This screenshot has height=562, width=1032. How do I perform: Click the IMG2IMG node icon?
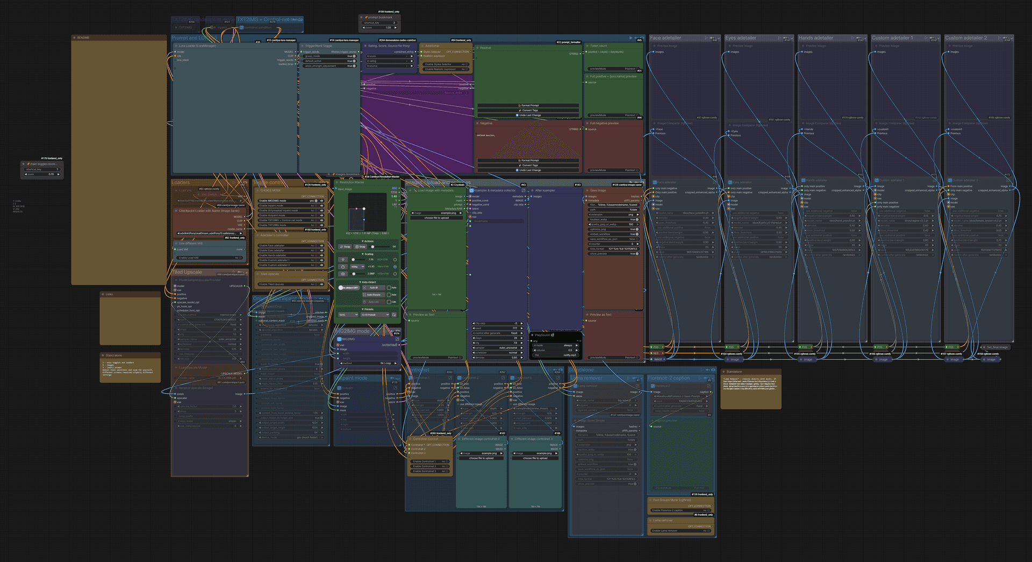339,339
